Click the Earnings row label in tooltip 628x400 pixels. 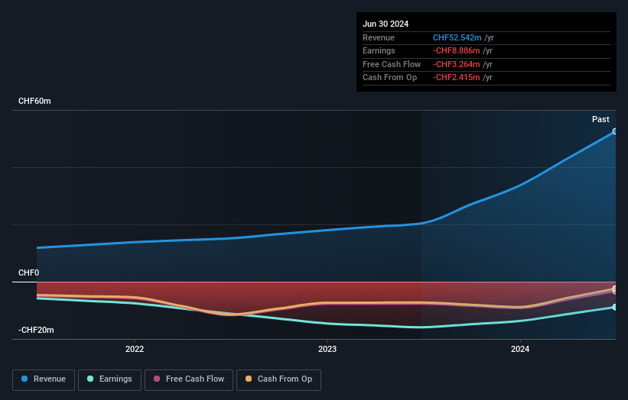379,50
